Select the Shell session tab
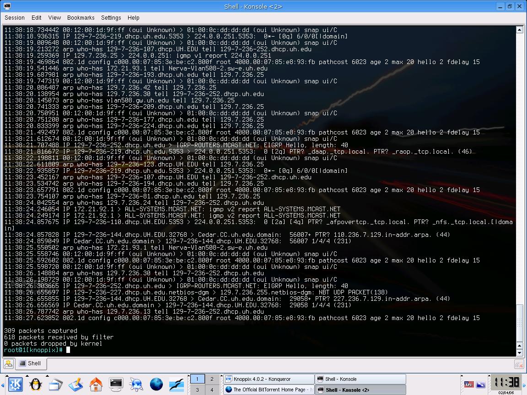Screen dimensions: 527x395 point(31,363)
